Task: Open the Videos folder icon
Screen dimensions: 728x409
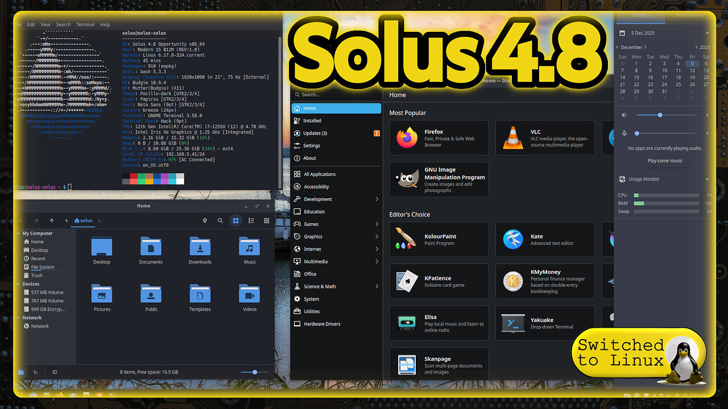Action: [x=250, y=298]
